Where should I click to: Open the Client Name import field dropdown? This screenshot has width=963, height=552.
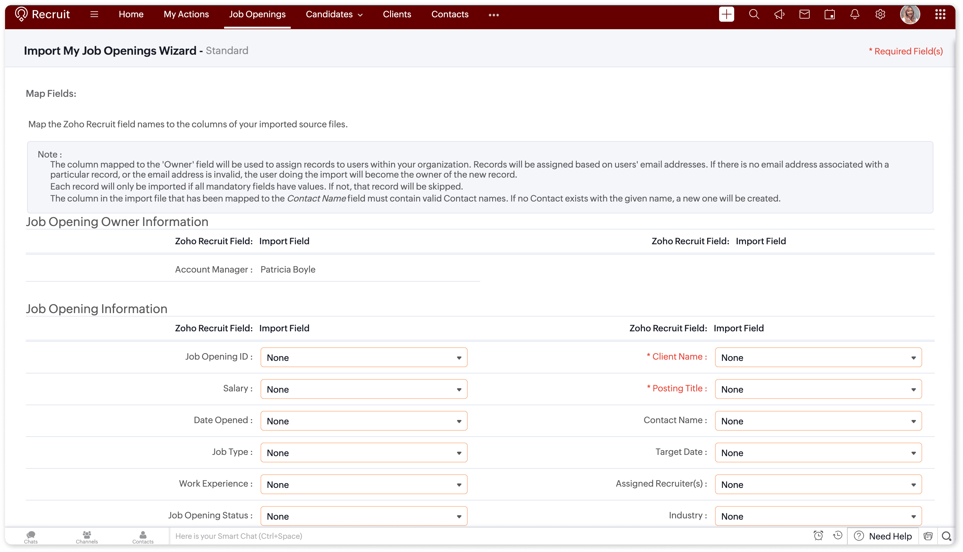pos(818,357)
